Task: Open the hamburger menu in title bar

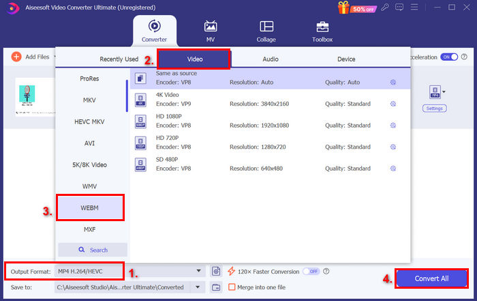Action: [x=414, y=7]
